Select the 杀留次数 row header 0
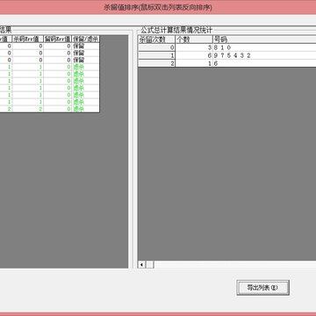Viewport: 316px width, 316px height. [x=156, y=47]
